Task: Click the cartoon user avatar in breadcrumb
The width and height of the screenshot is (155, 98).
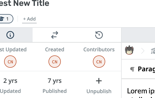Action: point(129,50)
